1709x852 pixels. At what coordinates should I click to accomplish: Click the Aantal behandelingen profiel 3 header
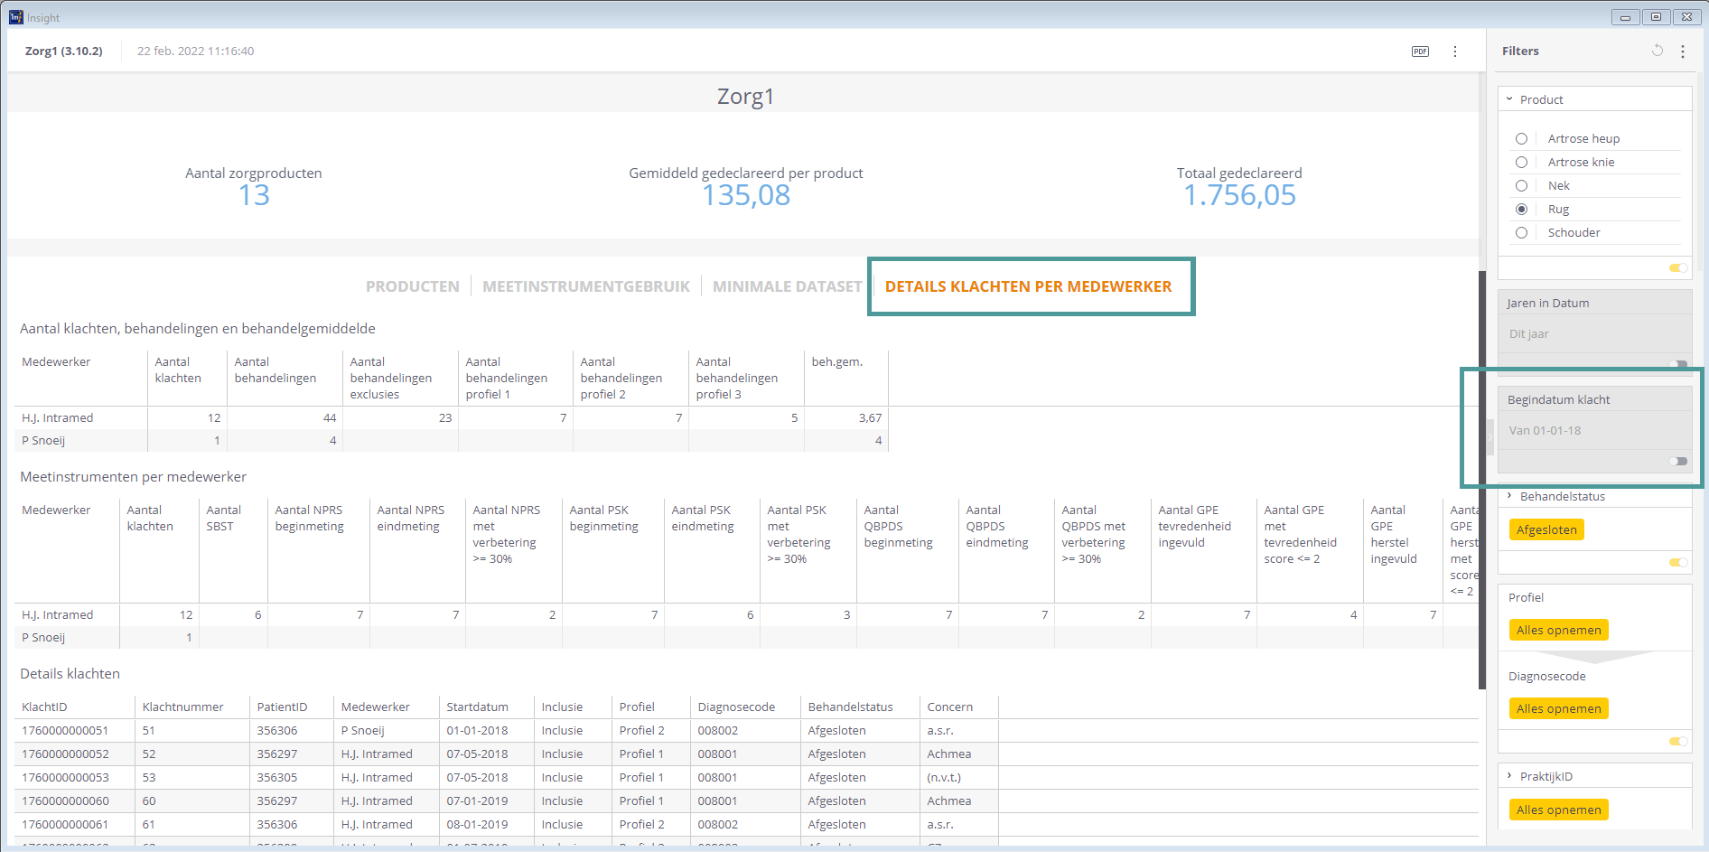coord(737,379)
